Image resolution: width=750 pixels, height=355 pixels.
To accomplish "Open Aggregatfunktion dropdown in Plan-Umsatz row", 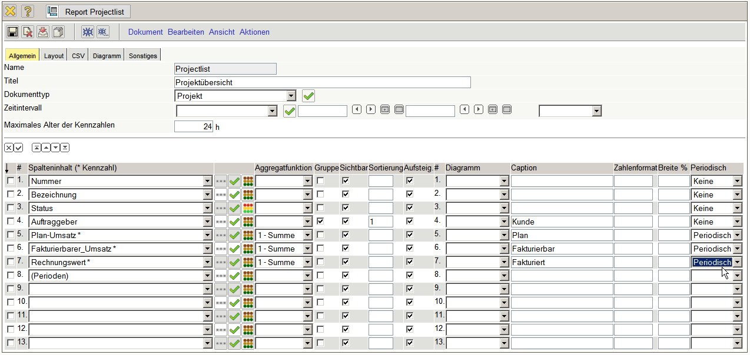I will click(307, 235).
